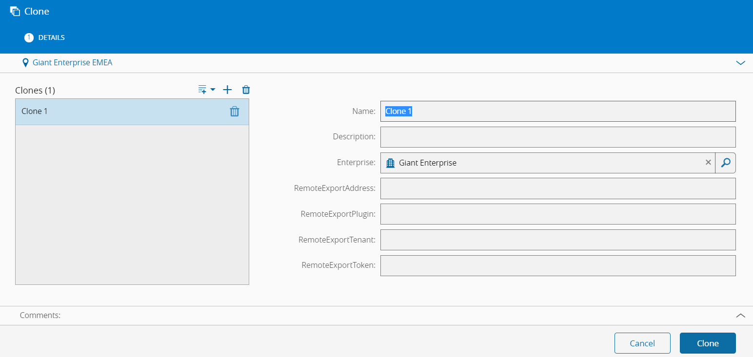Click the delete all clones trash icon in header
Viewport: 753px width, 357px height.
(246, 90)
